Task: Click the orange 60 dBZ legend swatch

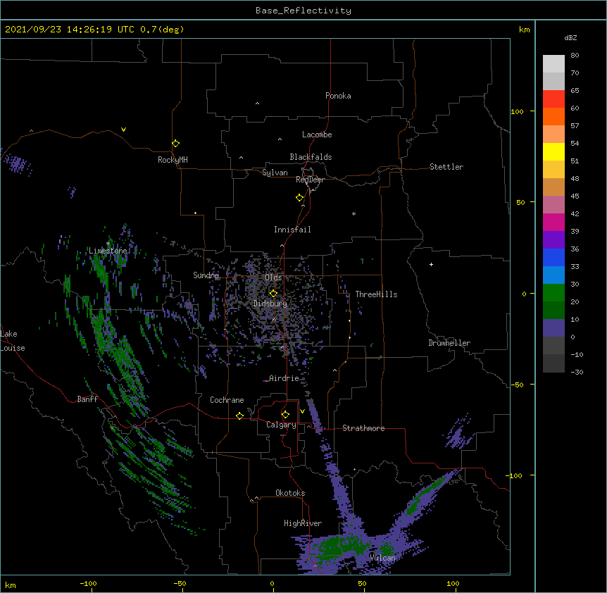Action: click(x=553, y=116)
